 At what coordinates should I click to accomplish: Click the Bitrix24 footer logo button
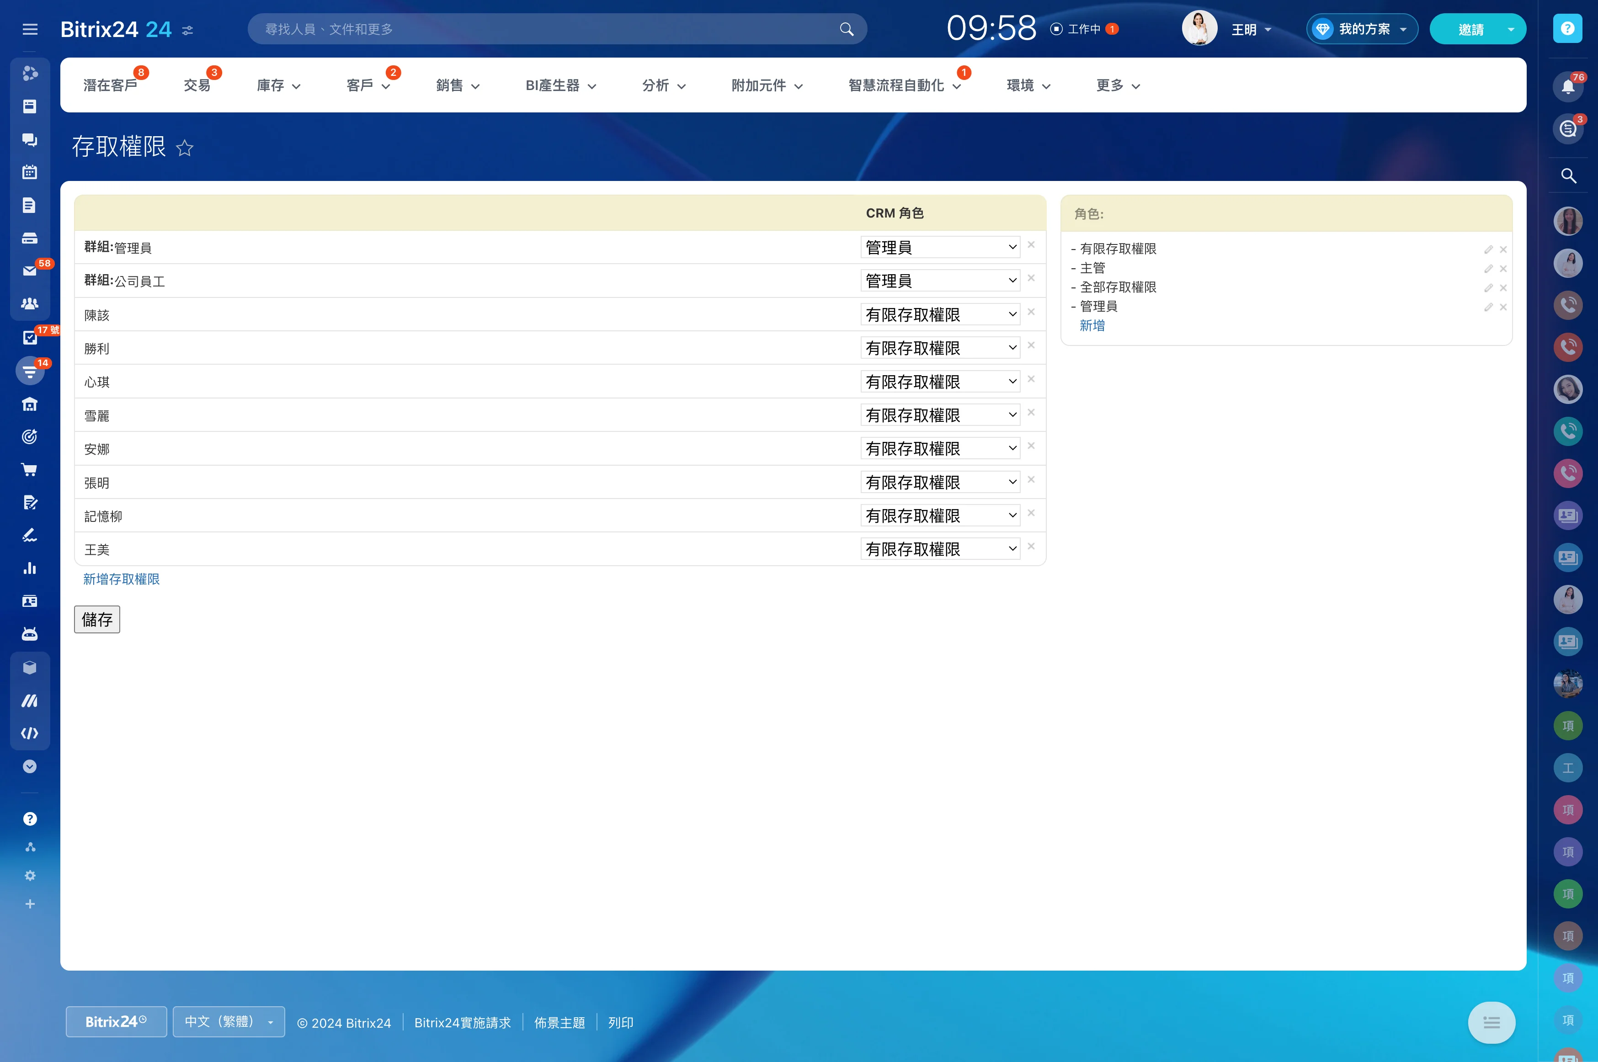point(116,1021)
